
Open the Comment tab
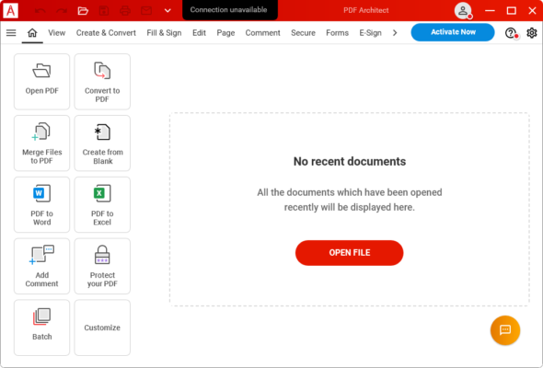(263, 33)
